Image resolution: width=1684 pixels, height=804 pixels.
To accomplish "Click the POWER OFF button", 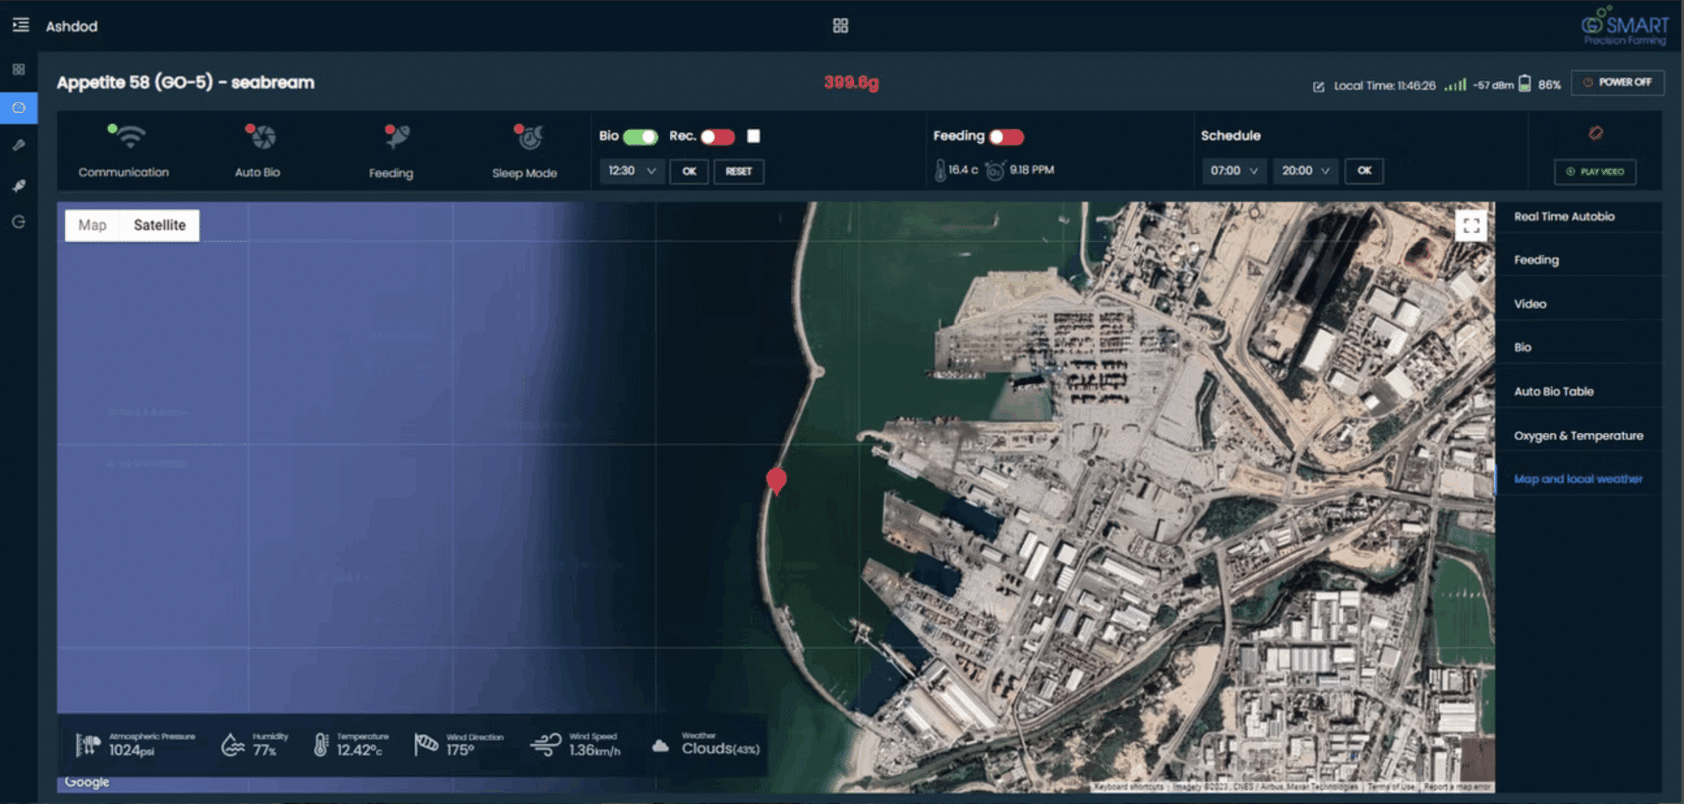I will pyautogui.click(x=1618, y=82).
